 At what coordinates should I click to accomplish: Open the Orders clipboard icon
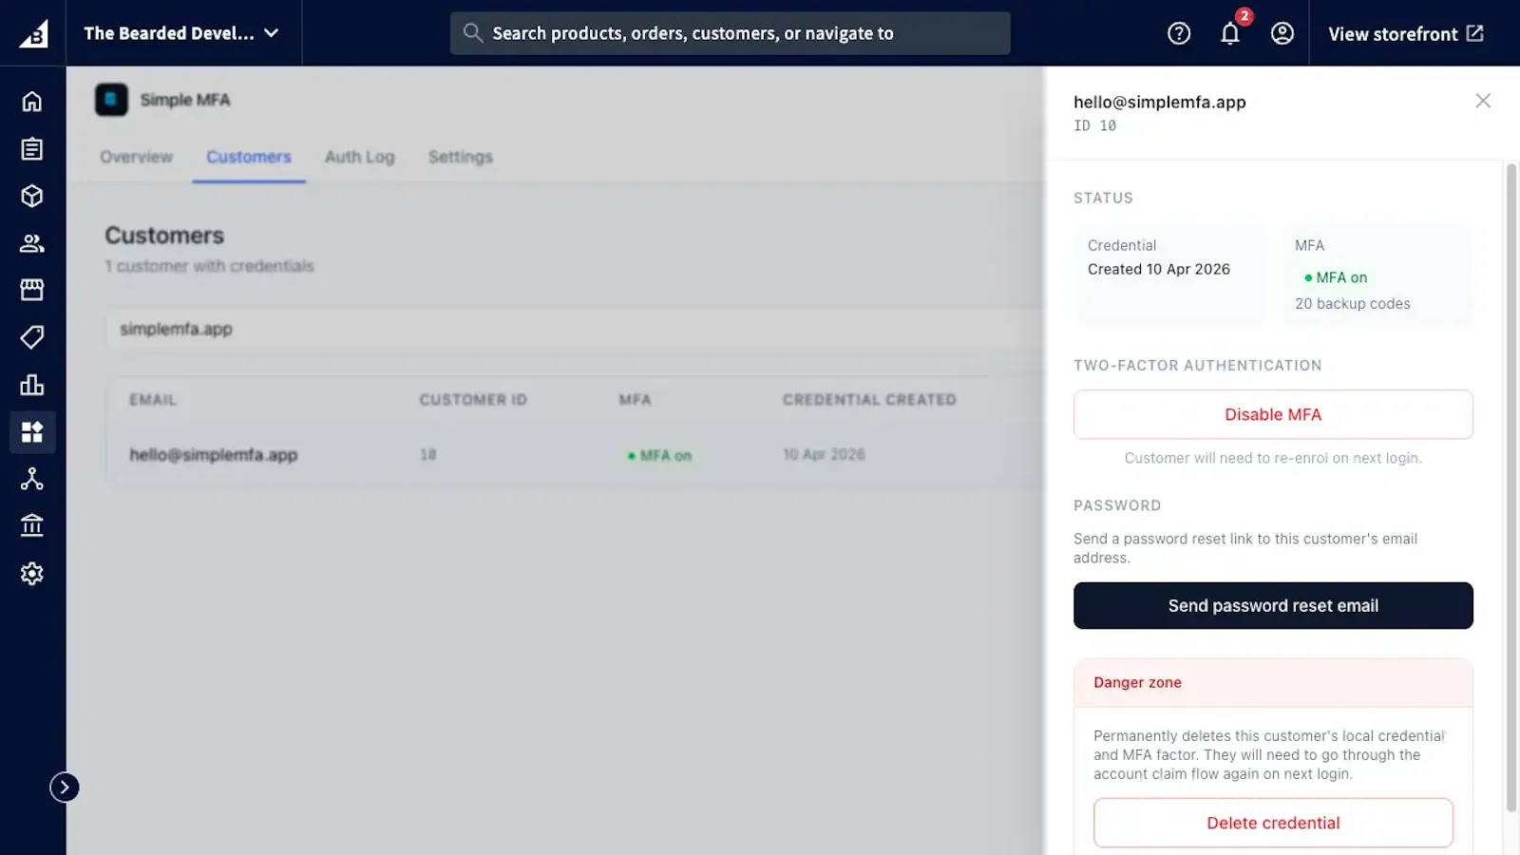point(32,148)
